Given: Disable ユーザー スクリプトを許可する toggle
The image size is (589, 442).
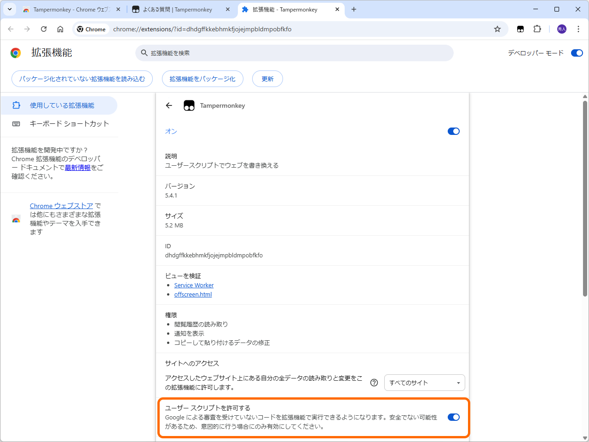Looking at the screenshot, I should (453, 417).
